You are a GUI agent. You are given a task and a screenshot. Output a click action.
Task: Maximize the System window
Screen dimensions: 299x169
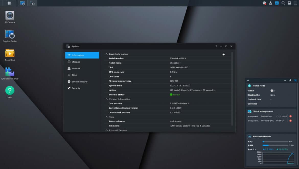coord(226,46)
